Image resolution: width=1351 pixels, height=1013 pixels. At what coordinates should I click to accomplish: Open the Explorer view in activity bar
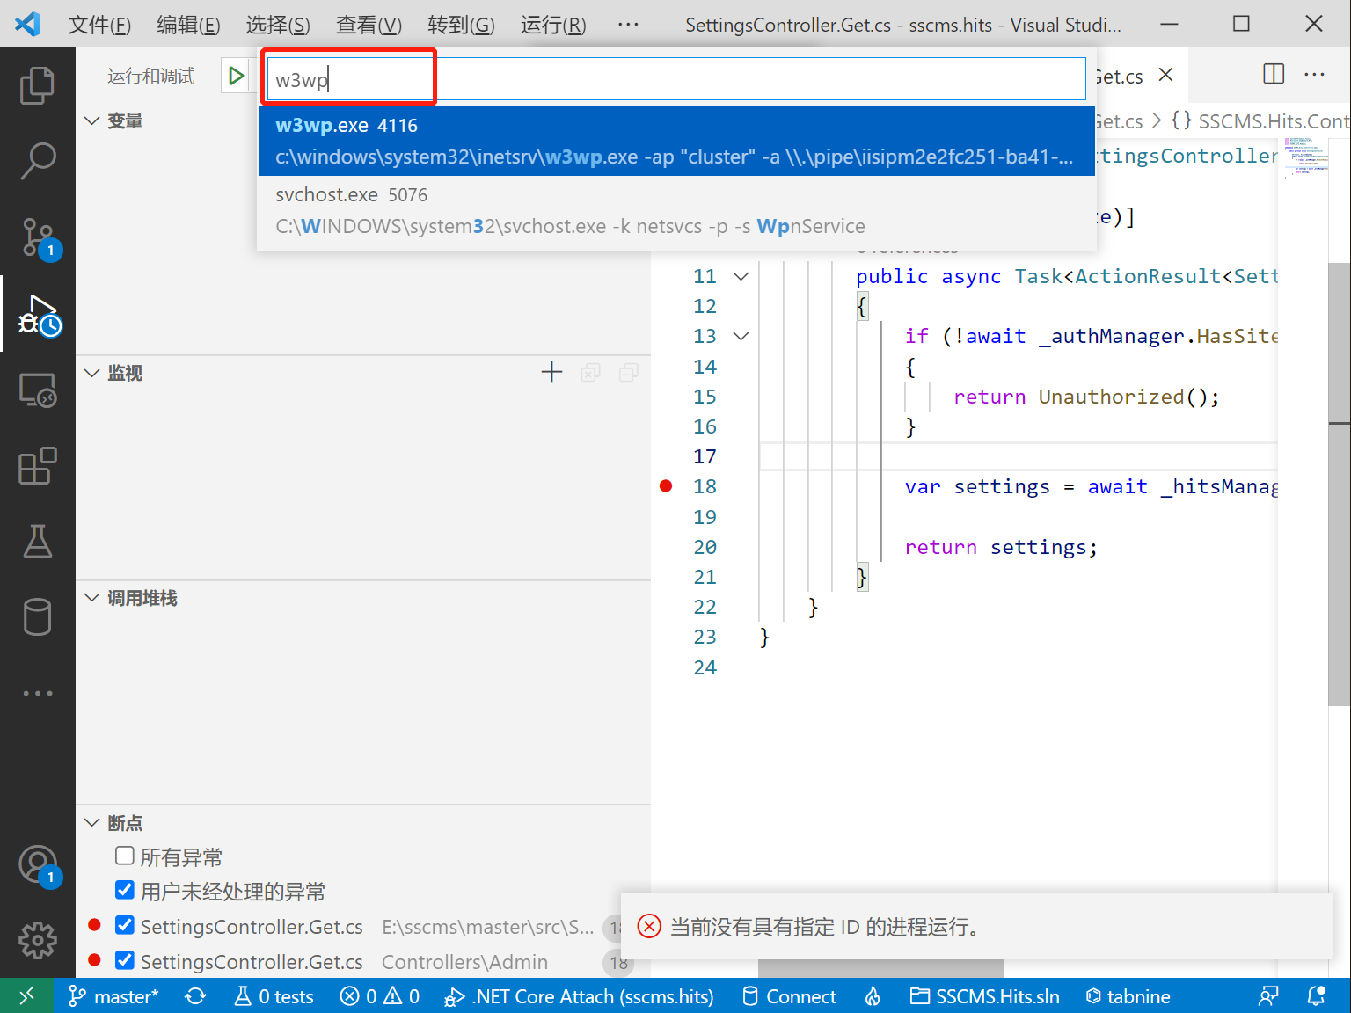[37, 85]
